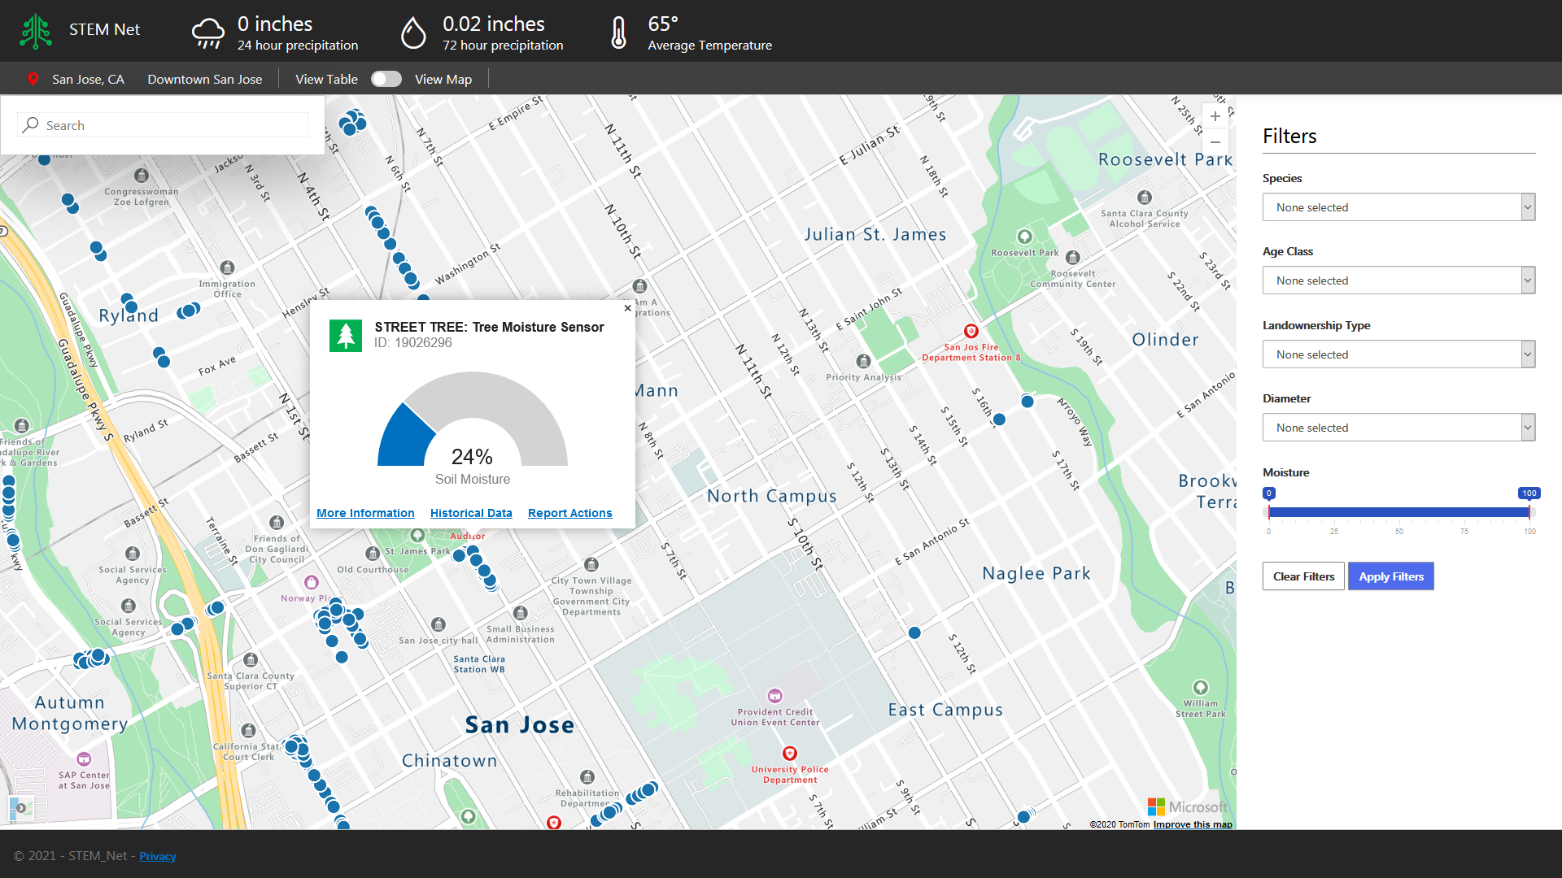The image size is (1562, 878).
Task: Click the STEM Net tree logo
Action: click(36, 31)
